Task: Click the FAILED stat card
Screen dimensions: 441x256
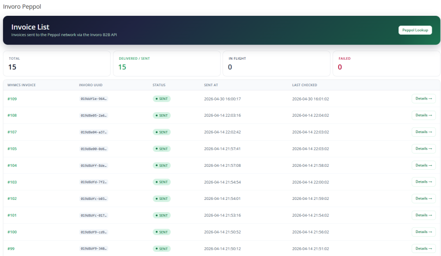Action: click(386, 63)
